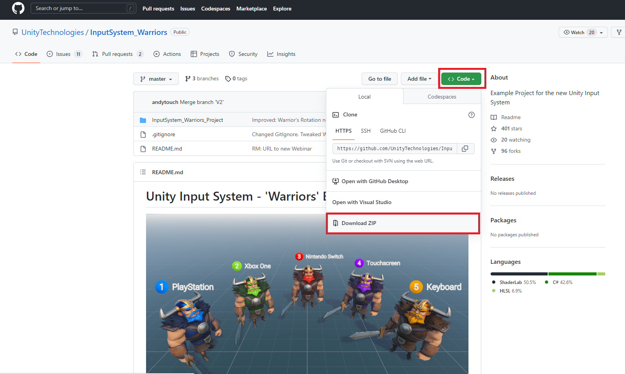
Task: Switch to the Actions tab
Action: tap(167, 54)
